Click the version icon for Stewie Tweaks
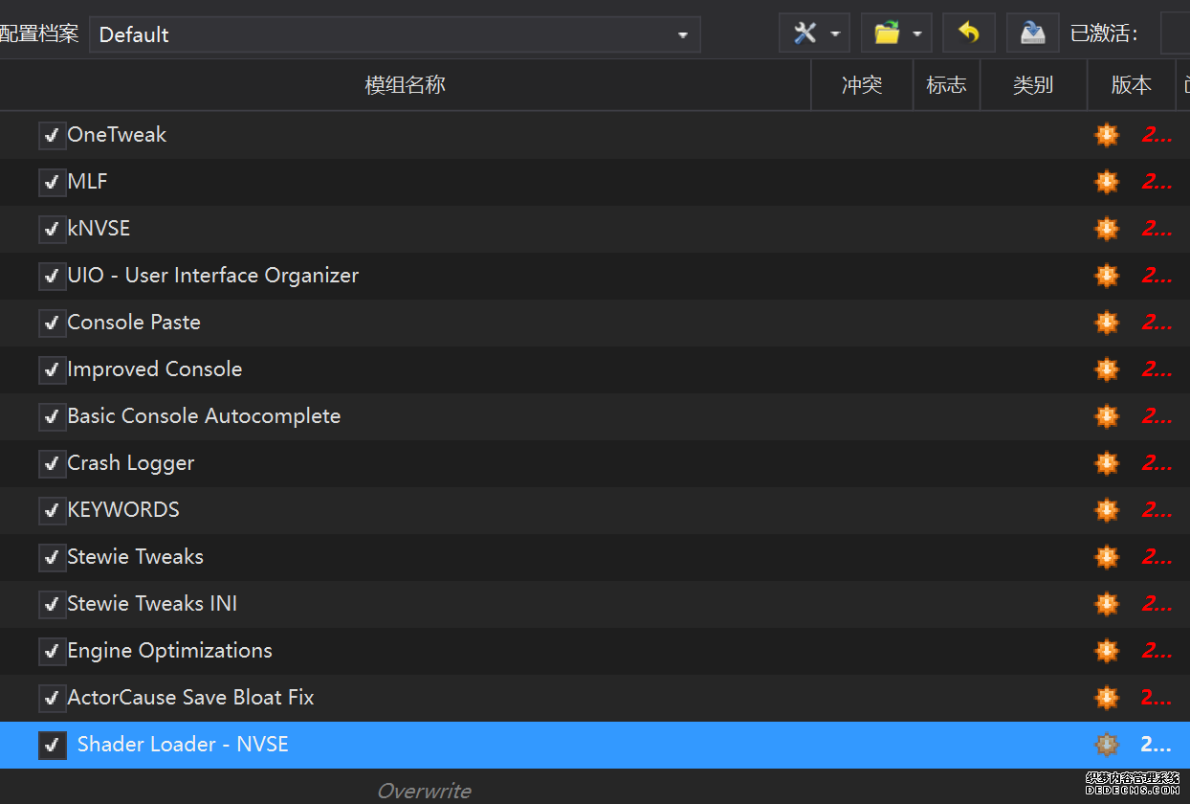The image size is (1190, 804). [1107, 557]
